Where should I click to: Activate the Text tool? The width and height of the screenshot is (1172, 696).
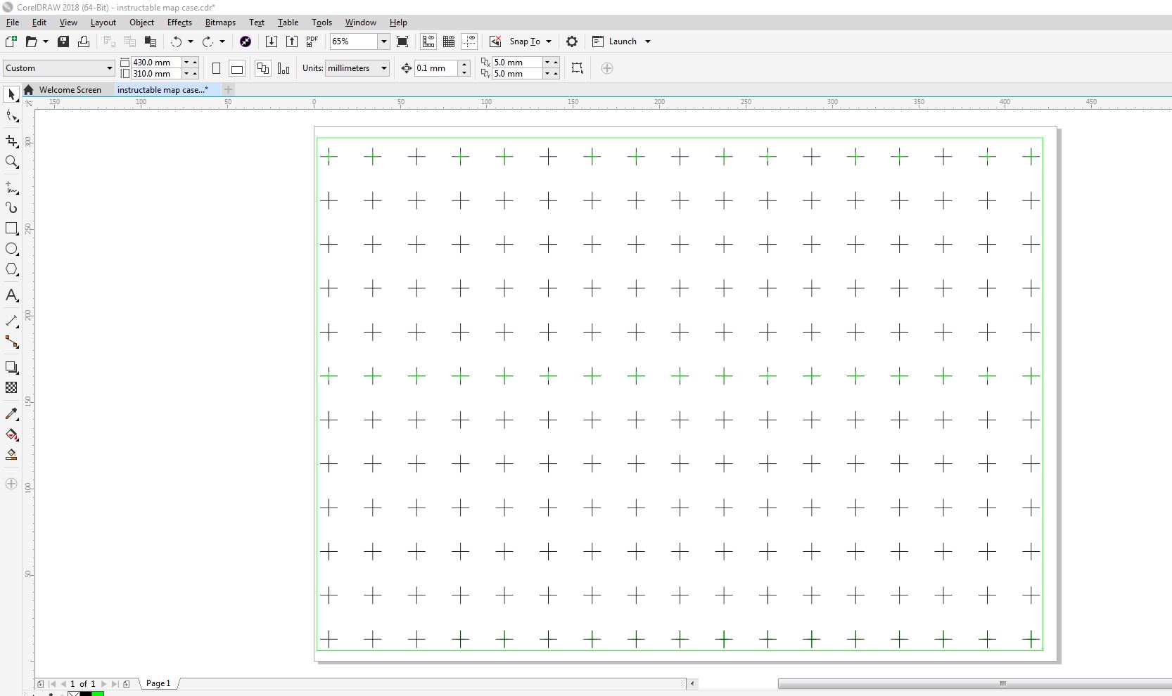(11, 295)
